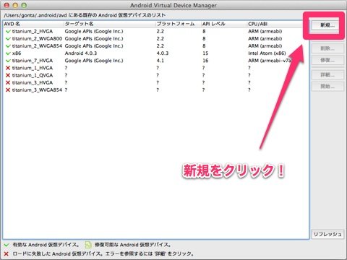This screenshot has height=260, width=347.
Task: Select the x86 virtual device row
Action: click(x=156, y=53)
